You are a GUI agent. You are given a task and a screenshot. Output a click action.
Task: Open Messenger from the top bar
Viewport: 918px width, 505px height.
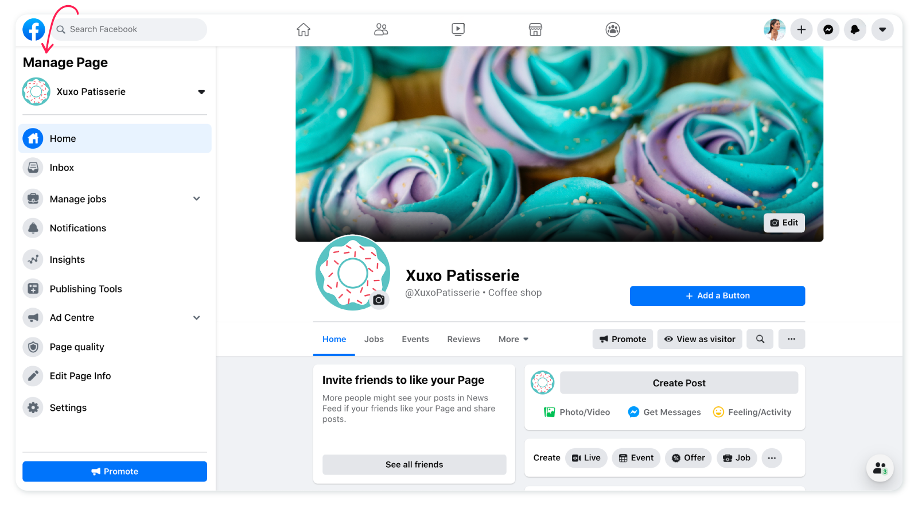tap(828, 29)
